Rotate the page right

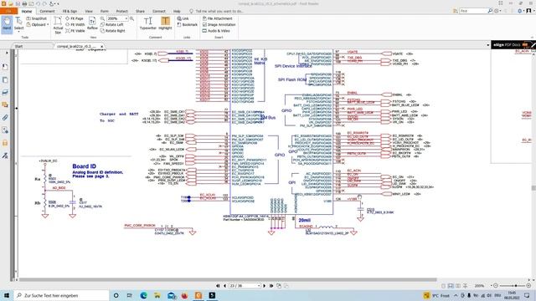(112, 31)
